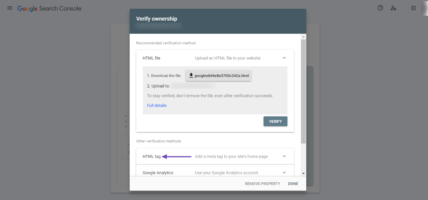Collapse the HTML file verification section

click(284, 58)
